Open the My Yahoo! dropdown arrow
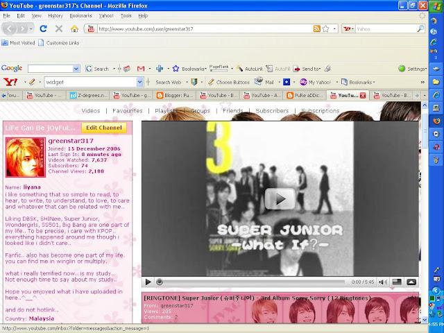This screenshot has width=444, height=333. (x=336, y=82)
